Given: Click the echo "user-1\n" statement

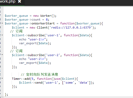Looking at the screenshot, I should coord(33,39).
